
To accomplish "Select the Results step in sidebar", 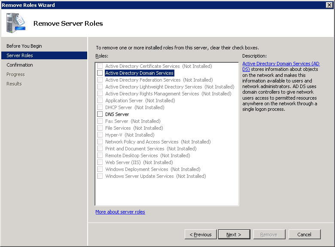I will point(14,84).
